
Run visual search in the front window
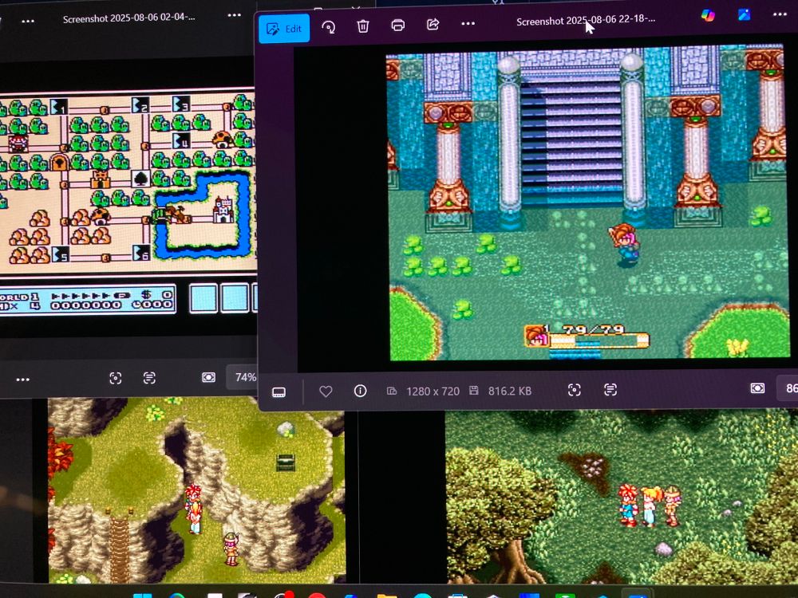point(574,390)
